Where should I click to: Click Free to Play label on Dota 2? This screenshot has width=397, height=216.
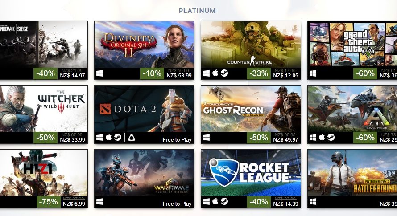coord(177,139)
